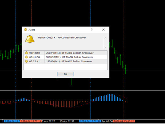Click the down arrow of the alert message scrollbar
Image resolution: width=165 pixels, height=124 pixels.
click(105, 47)
